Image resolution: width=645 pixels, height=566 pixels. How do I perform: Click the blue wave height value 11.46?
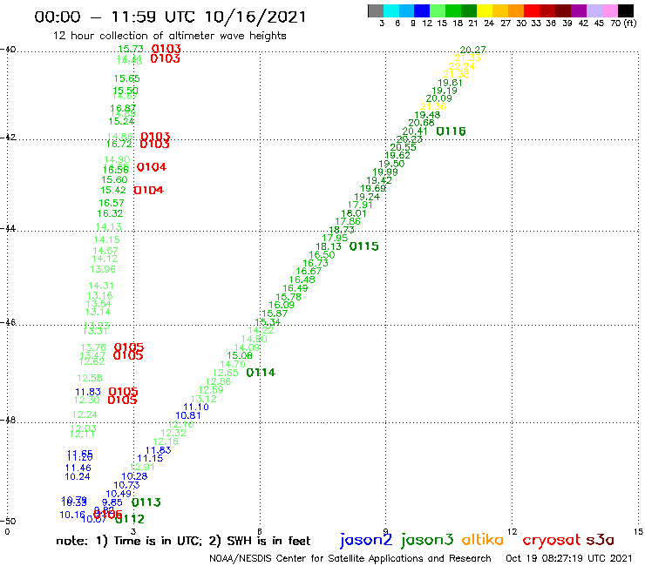[78, 468]
